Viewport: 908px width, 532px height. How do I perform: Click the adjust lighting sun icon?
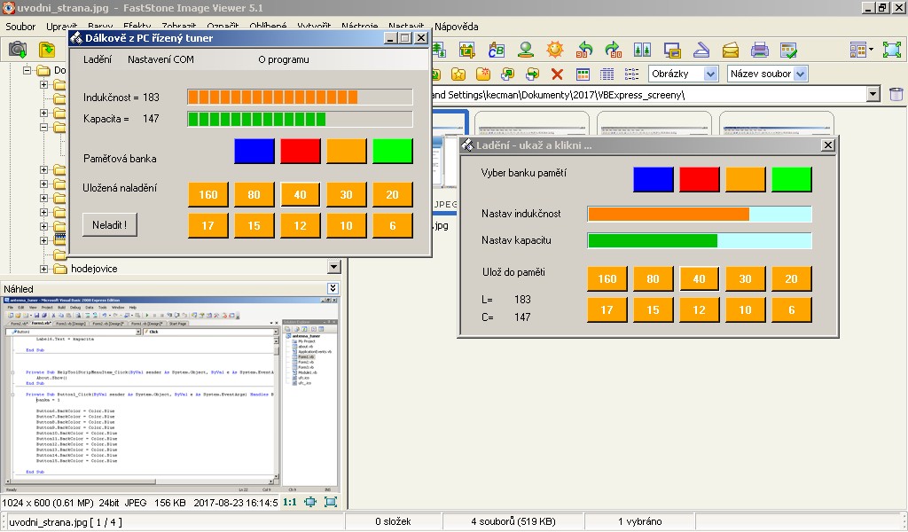[555, 50]
